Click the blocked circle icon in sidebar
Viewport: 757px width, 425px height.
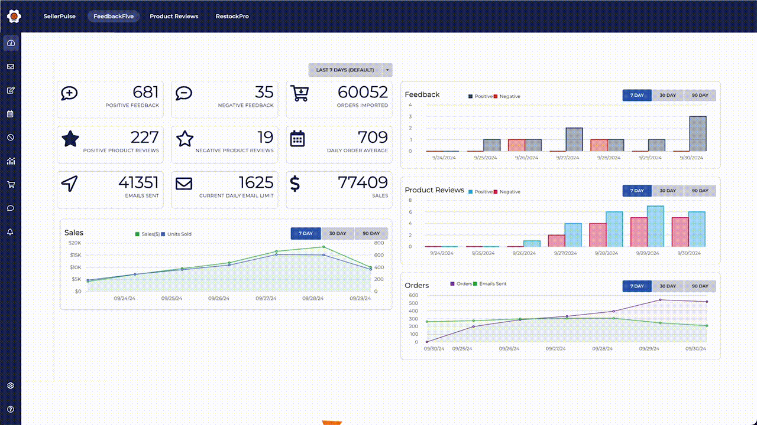click(x=11, y=138)
